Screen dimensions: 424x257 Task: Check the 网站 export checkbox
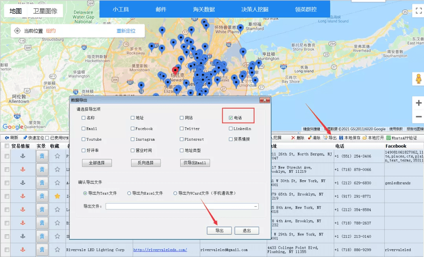[182, 118]
